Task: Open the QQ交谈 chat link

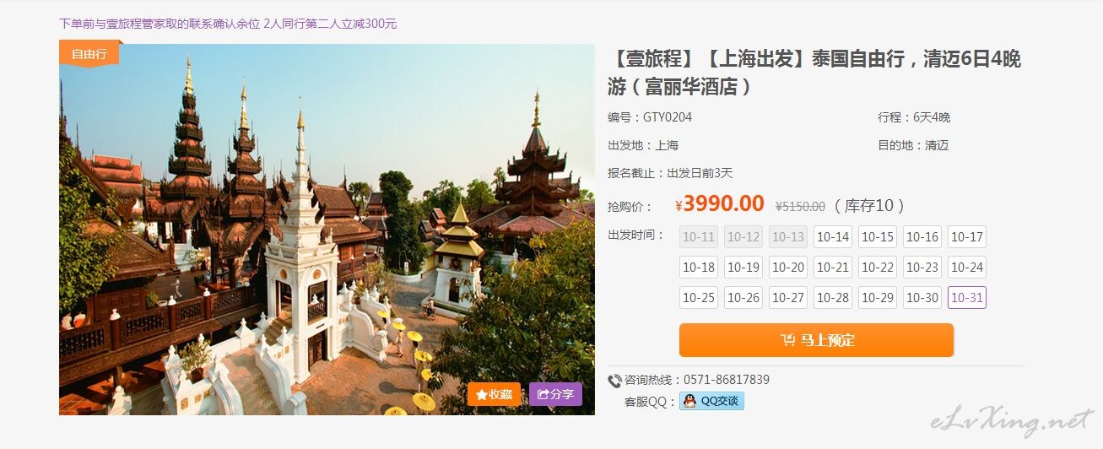Action: click(711, 401)
